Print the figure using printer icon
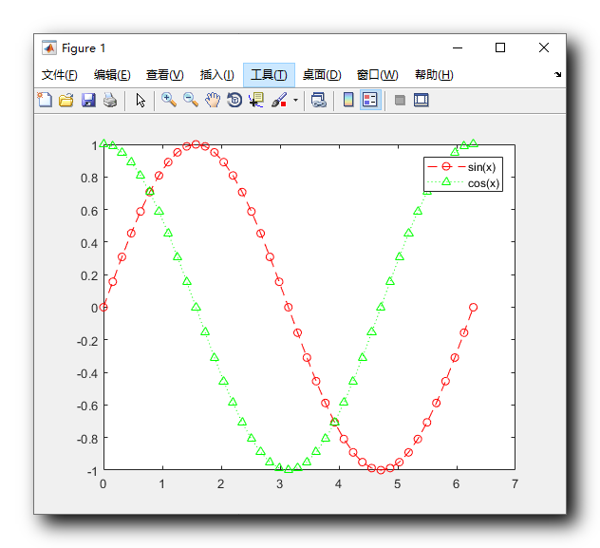The image size is (600, 548). point(110,101)
